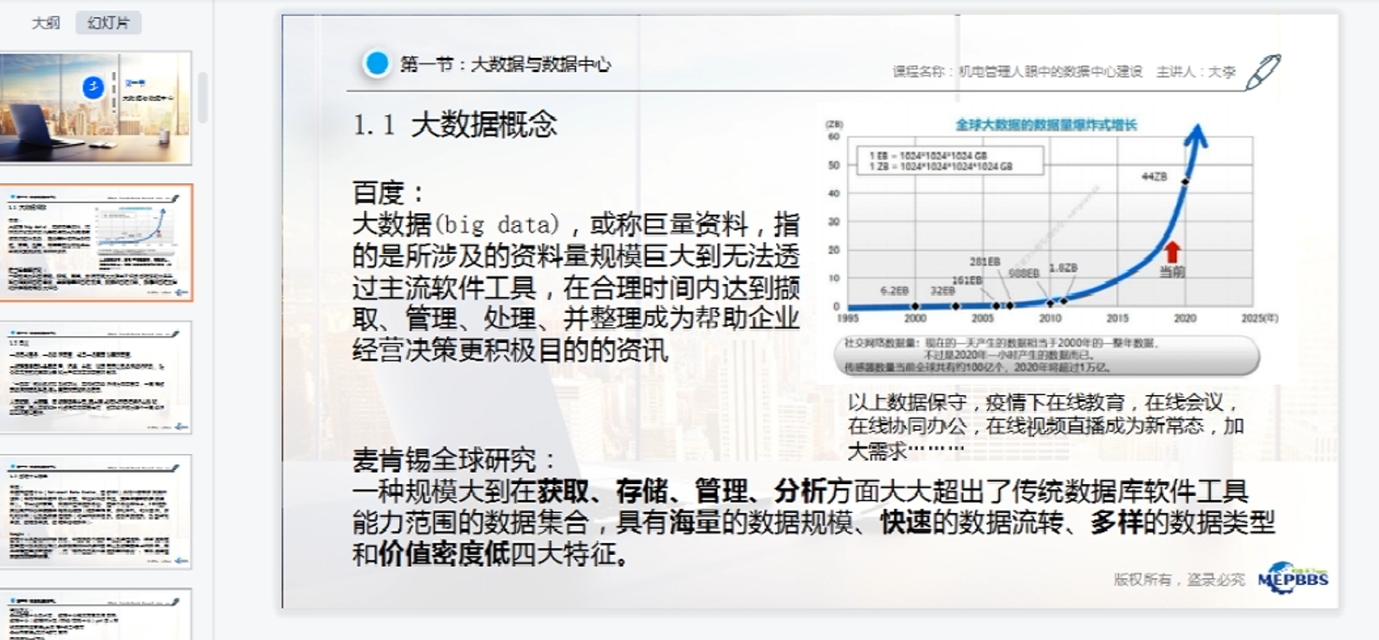Select the fourth slide thumbnail
Image resolution: width=1379 pixels, height=640 pixels.
(x=96, y=511)
